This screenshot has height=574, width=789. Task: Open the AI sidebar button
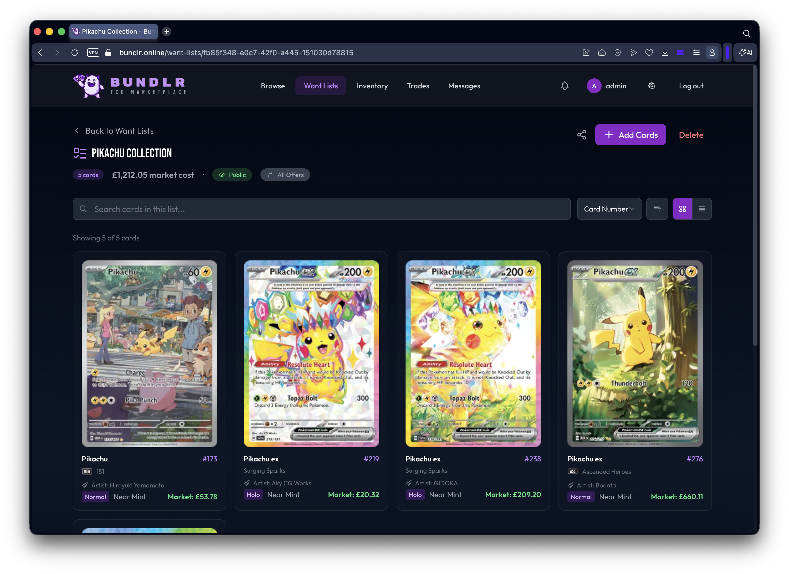[x=745, y=53]
